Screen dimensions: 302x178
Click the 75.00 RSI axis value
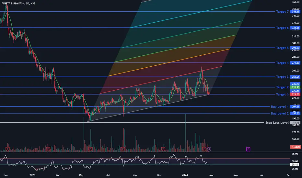pos(295,154)
